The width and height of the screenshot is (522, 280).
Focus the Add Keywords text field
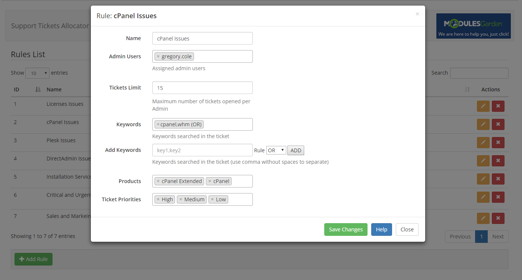pos(202,150)
